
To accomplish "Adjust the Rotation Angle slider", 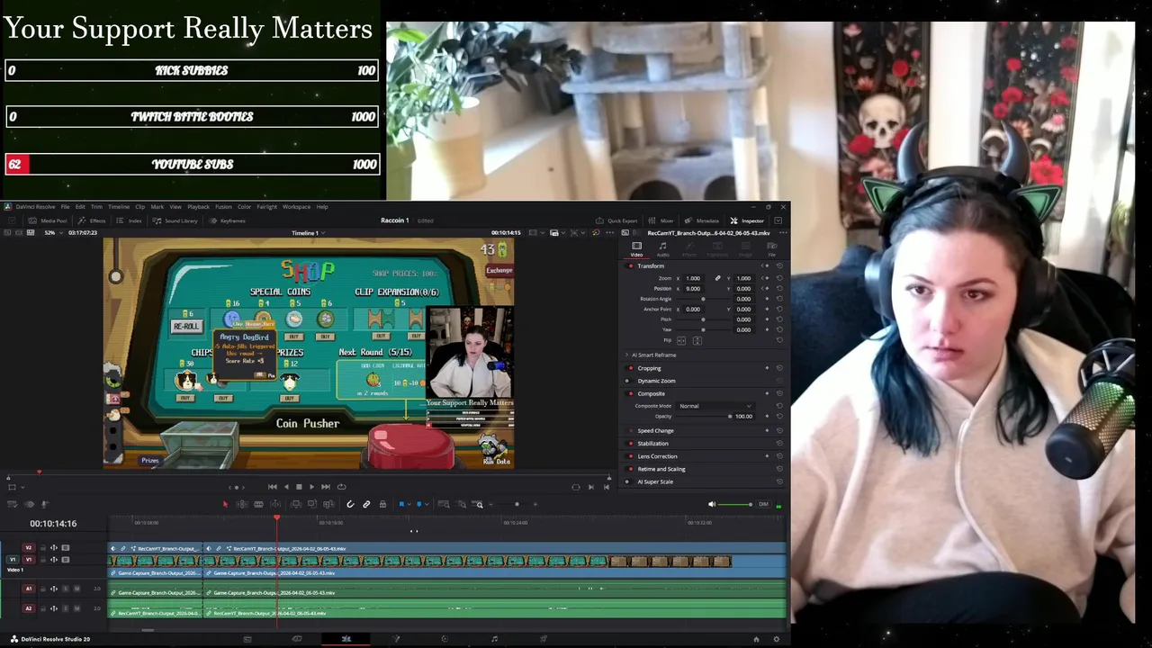I will [703, 299].
